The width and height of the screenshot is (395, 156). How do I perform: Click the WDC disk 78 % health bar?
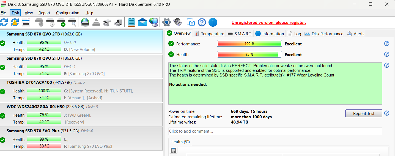[x=44, y=115]
